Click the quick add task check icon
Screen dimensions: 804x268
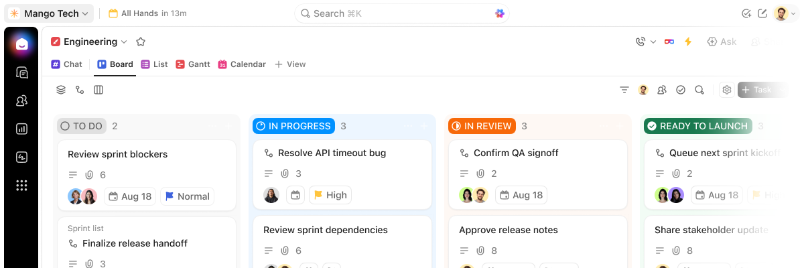[x=746, y=13]
